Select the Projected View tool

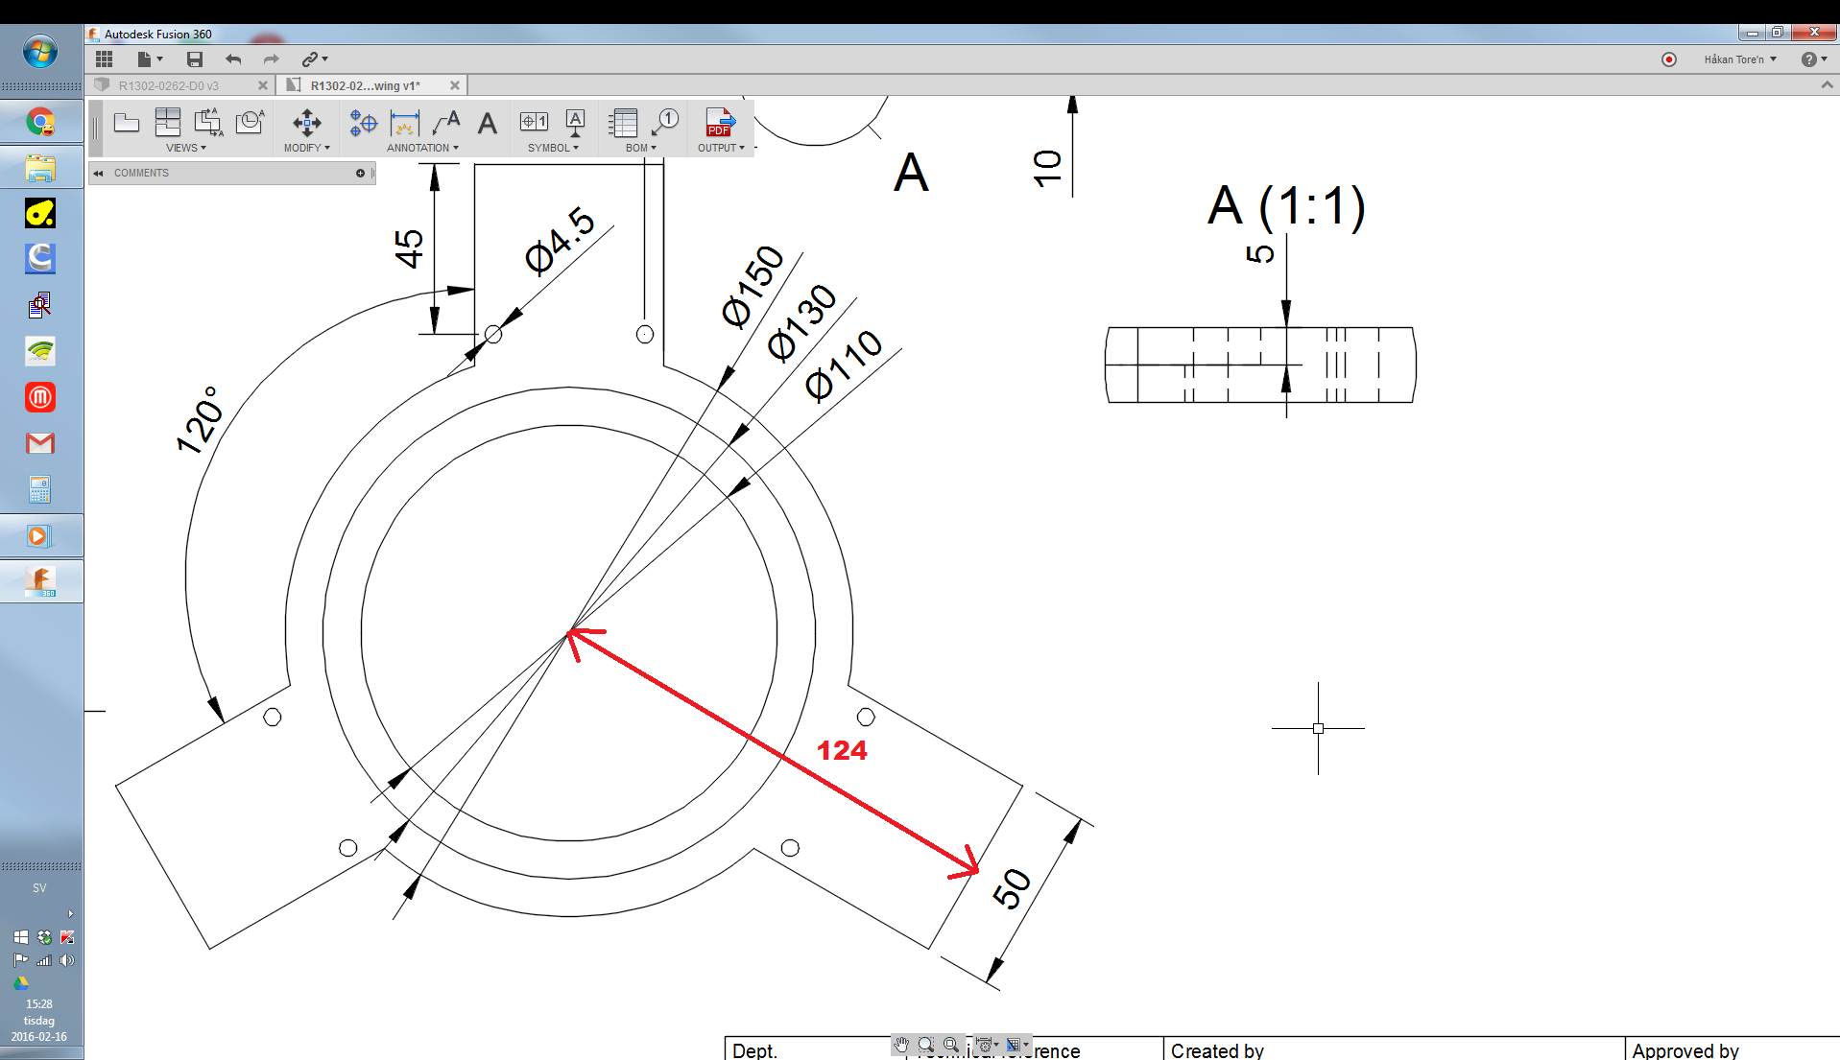tap(168, 123)
